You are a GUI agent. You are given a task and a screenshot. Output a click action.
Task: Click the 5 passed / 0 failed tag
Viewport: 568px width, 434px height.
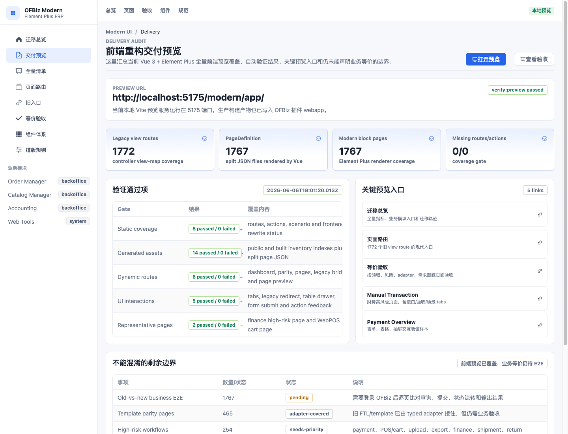pyautogui.click(x=214, y=301)
